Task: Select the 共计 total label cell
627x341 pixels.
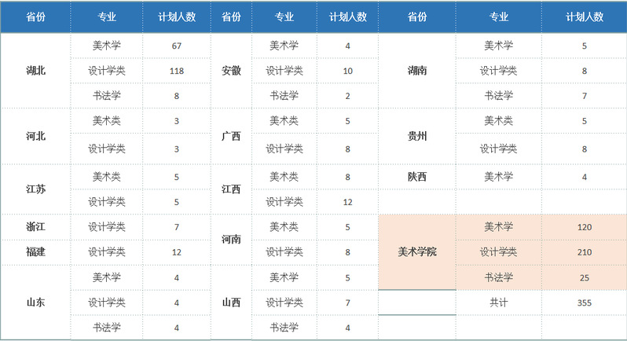Action: [498, 302]
